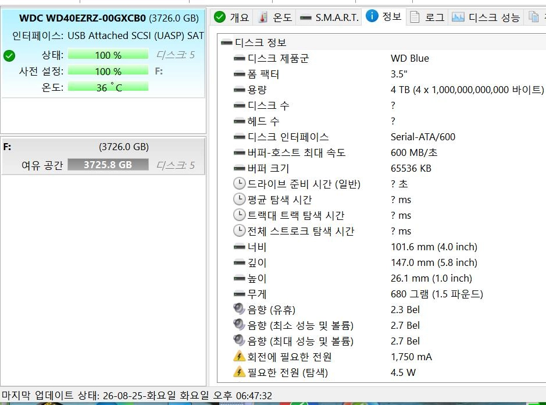The height and width of the screenshot is (405, 546).
Task: Click the speaker icon next to 음향 (유휴)
Action: pyautogui.click(x=239, y=309)
